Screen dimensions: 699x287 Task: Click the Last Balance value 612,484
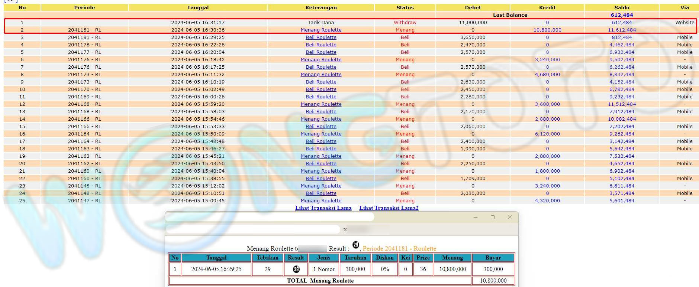pyautogui.click(x=622, y=15)
